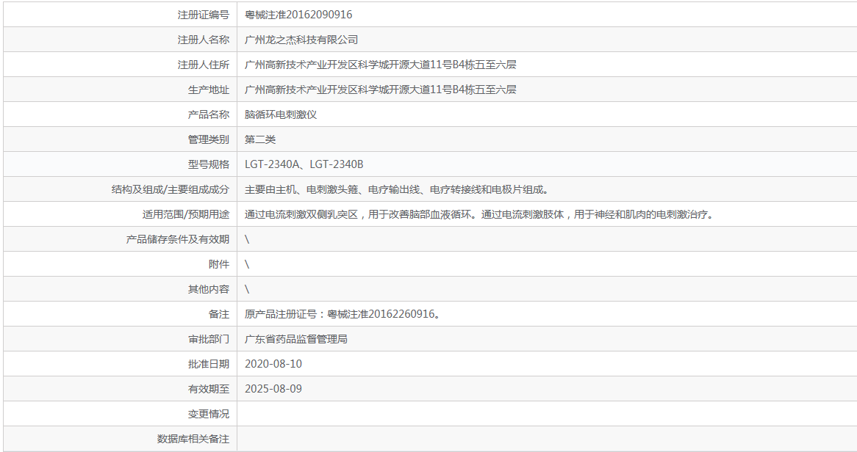Click model value LGT-2340A、LGT-2340B
This screenshot has height=452, width=857.
(304, 164)
